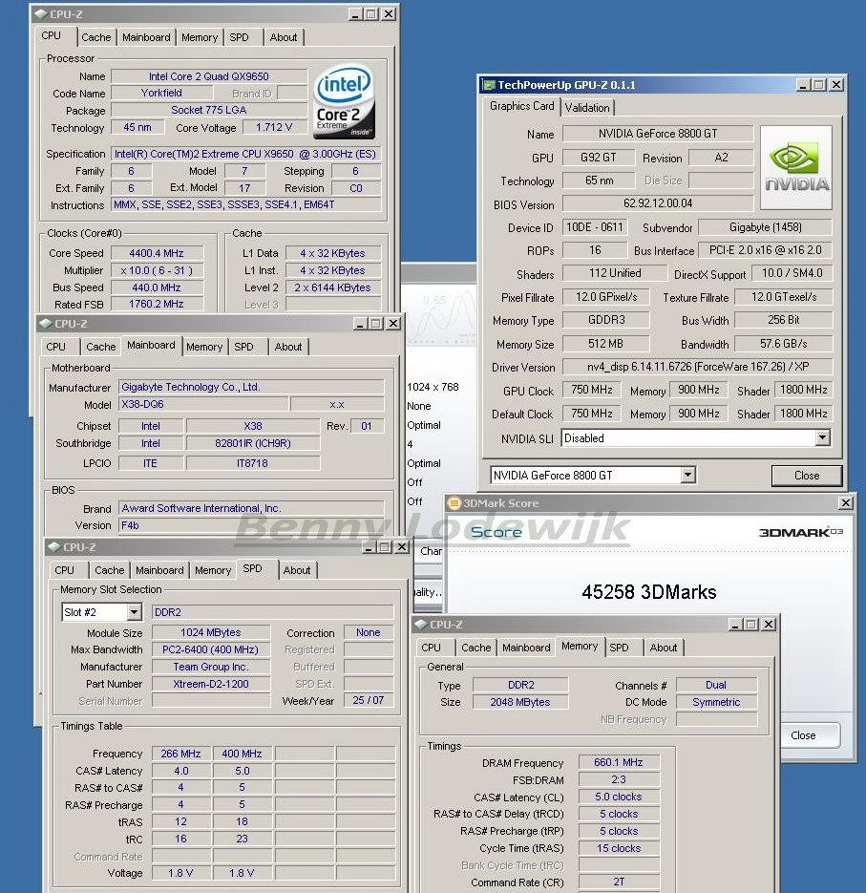Click the DRAM Frequency 660.1 MHz value

click(619, 762)
